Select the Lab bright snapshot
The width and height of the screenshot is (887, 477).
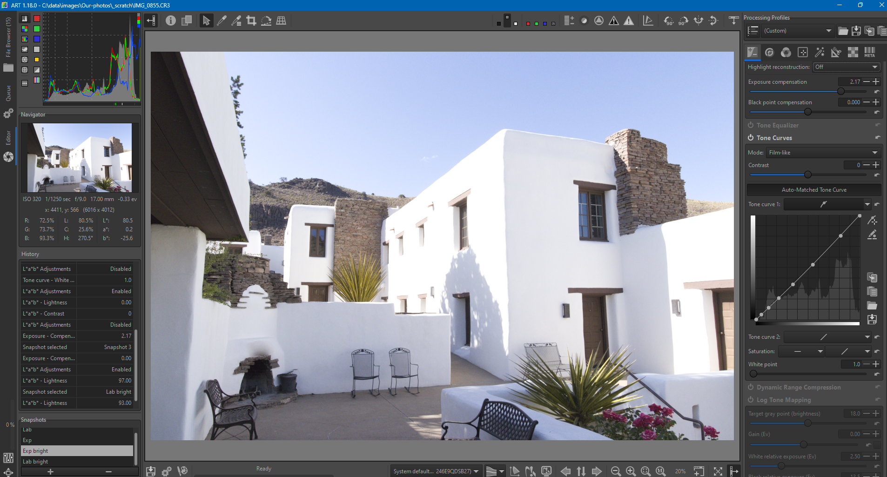tap(77, 462)
